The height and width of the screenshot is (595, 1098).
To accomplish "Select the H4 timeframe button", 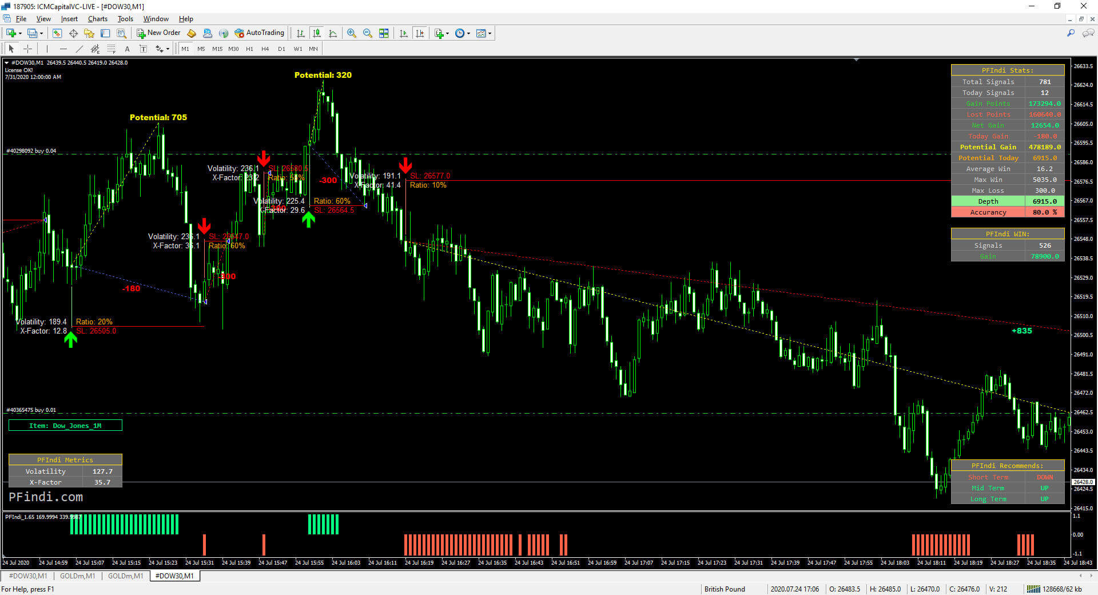I will (x=265, y=49).
